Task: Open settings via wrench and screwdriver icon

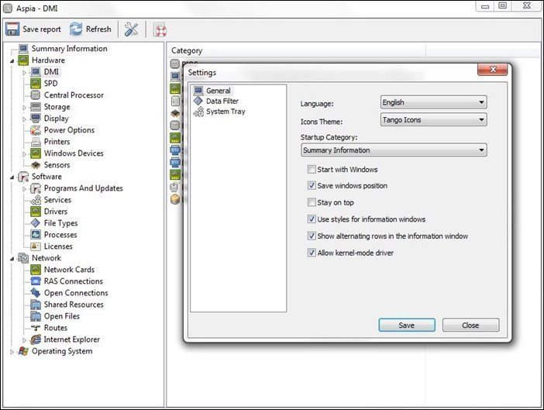Action: click(x=131, y=29)
